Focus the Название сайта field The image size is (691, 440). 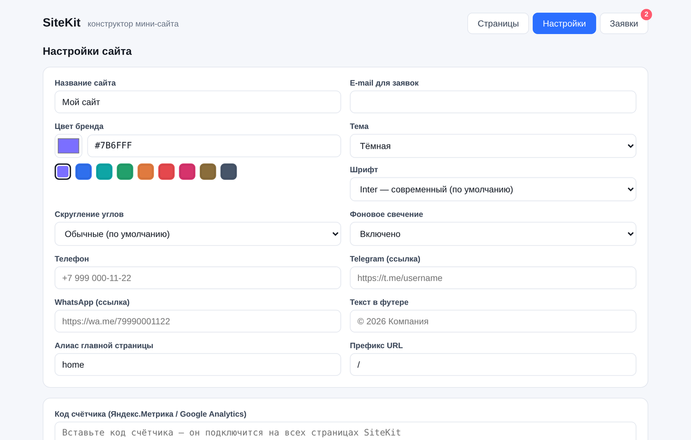[x=198, y=102]
